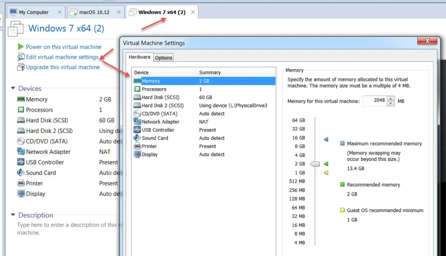Close the My Computer tab

tap(59, 12)
